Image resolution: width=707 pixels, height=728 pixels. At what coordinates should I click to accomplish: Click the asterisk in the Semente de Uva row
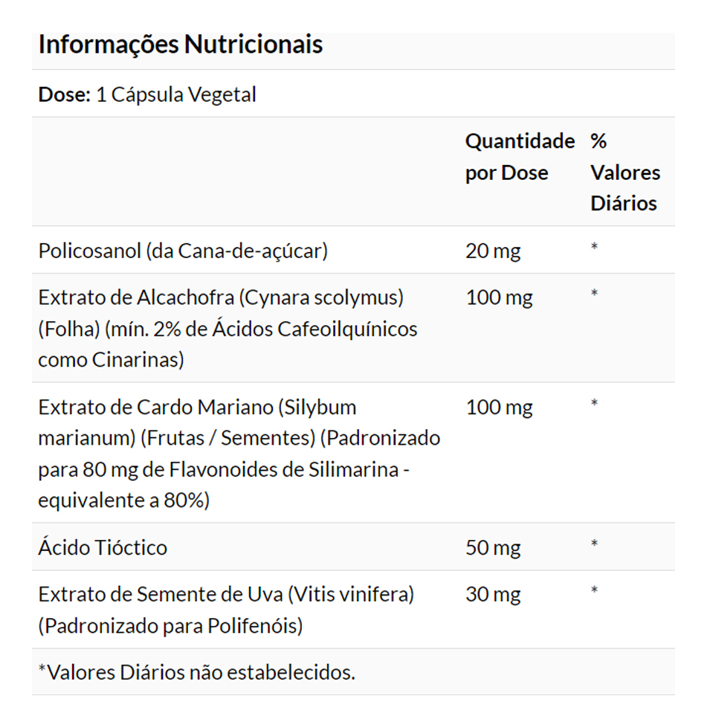(x=595, y=591)
